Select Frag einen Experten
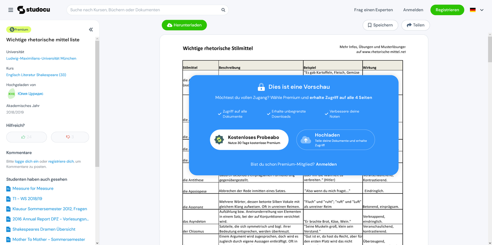This screenshot has width=492, height=245. [x=374, y=9]
